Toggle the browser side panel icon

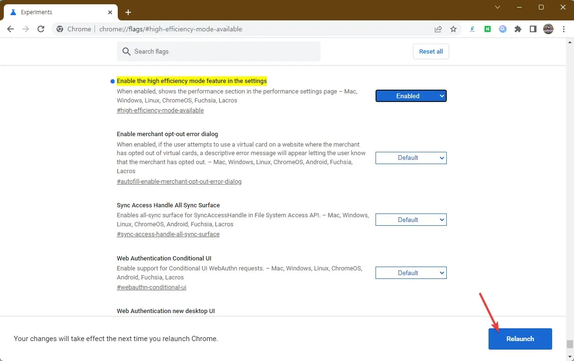(533, 29)
